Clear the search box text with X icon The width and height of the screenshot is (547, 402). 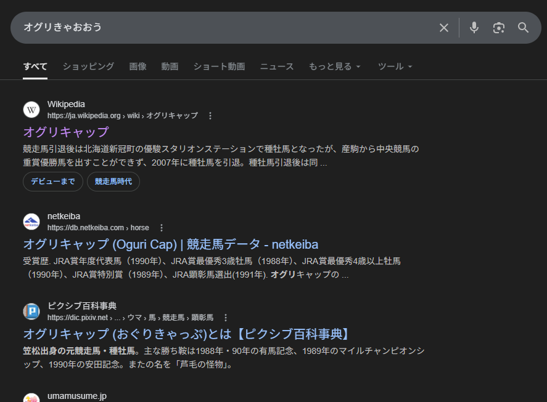pos(444,28)
